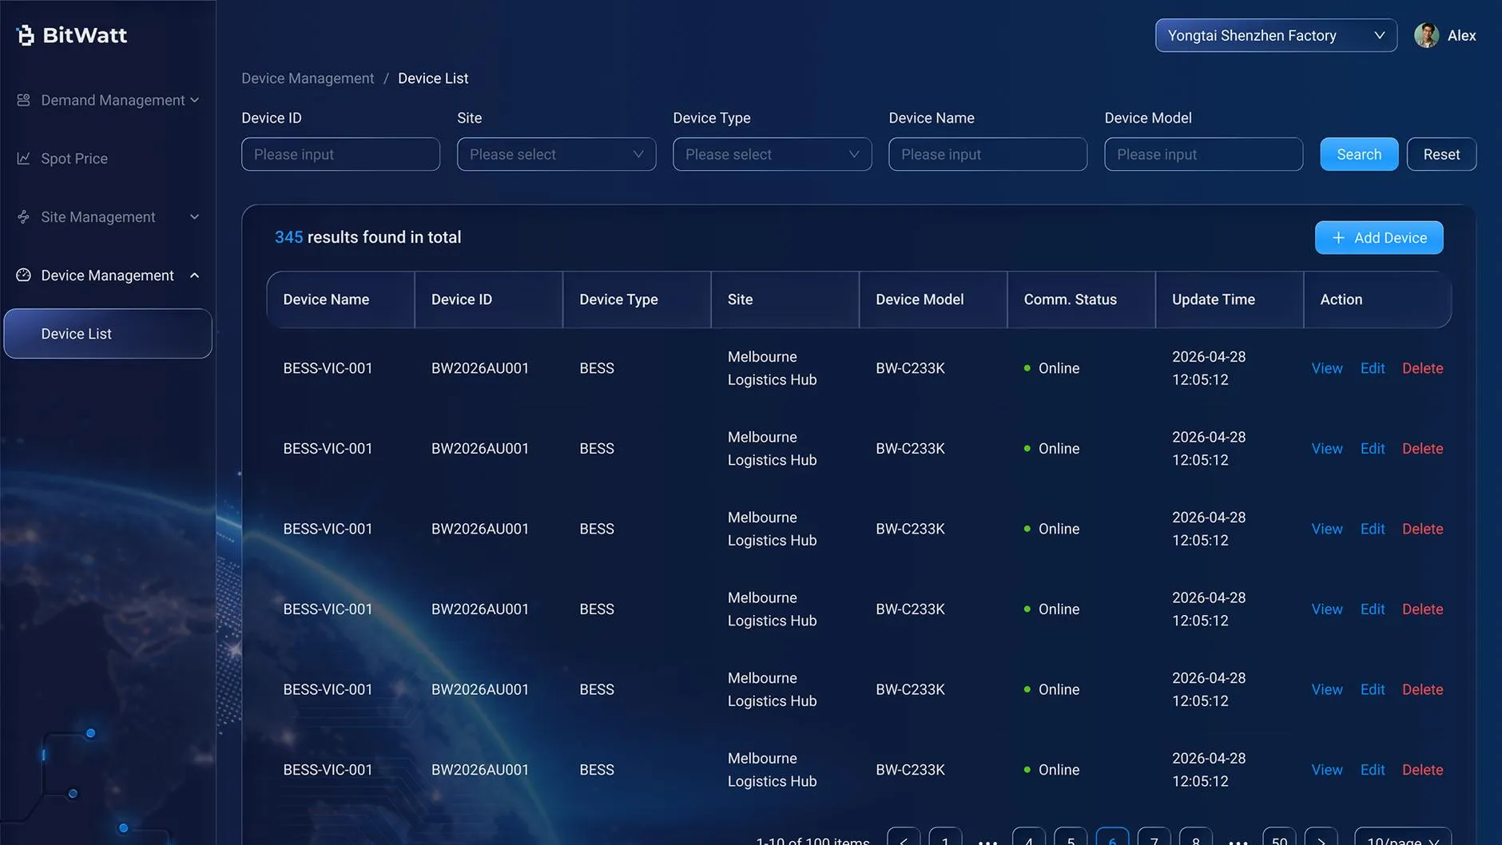Click the BitWatt logo icon
Image resolution: width=1502 pixels, height=845 pixels.
click(26, 35)
